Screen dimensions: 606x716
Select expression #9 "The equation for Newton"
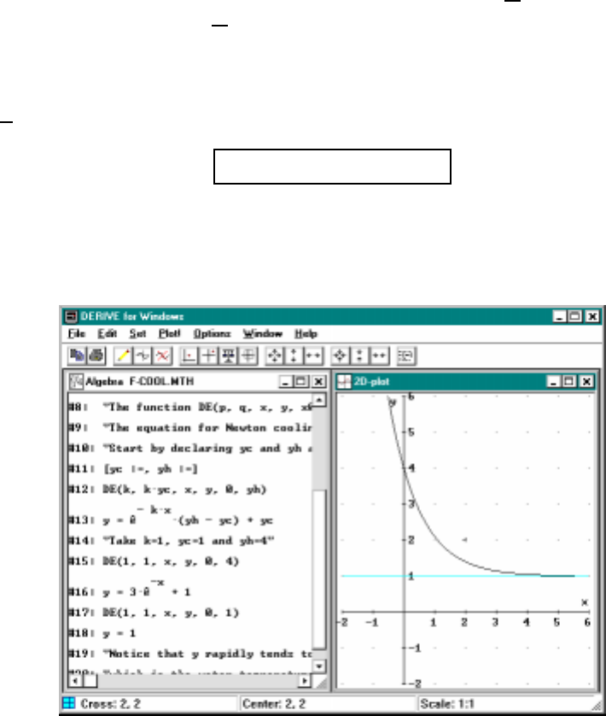tap(190, 428)
